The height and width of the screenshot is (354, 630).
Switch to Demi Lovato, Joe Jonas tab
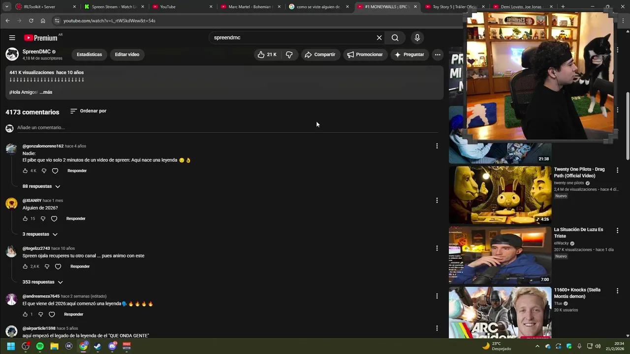pos(523,7)
